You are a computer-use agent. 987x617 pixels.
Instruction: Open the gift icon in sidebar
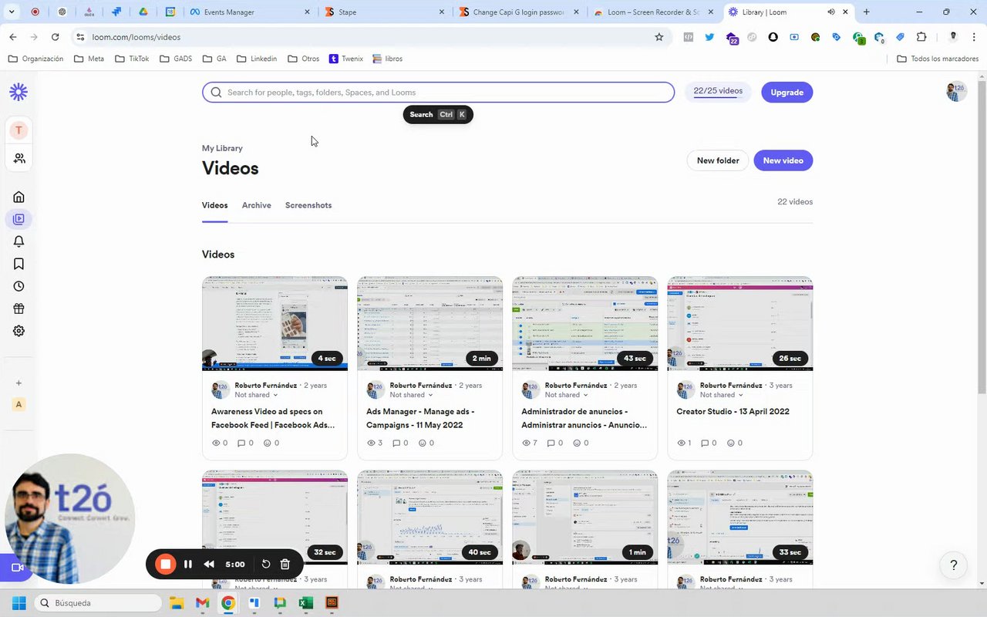point(19,308)
